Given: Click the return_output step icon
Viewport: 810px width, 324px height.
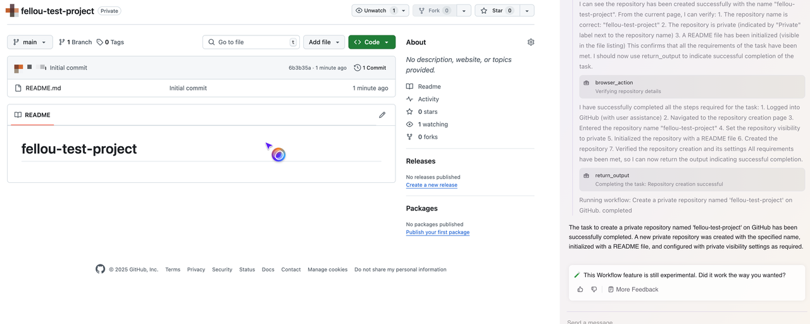Looking at the screenshot, I should click(x=586, y=176).
